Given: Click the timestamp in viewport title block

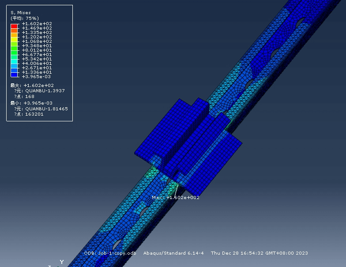Looking at the screenshot, I should (259, 253).
